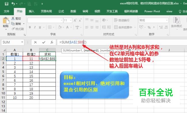
Task: Click the Center horizontal align icon
Action: point(92,27)
